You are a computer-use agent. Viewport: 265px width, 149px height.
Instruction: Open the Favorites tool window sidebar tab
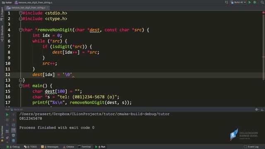point(2,134)
